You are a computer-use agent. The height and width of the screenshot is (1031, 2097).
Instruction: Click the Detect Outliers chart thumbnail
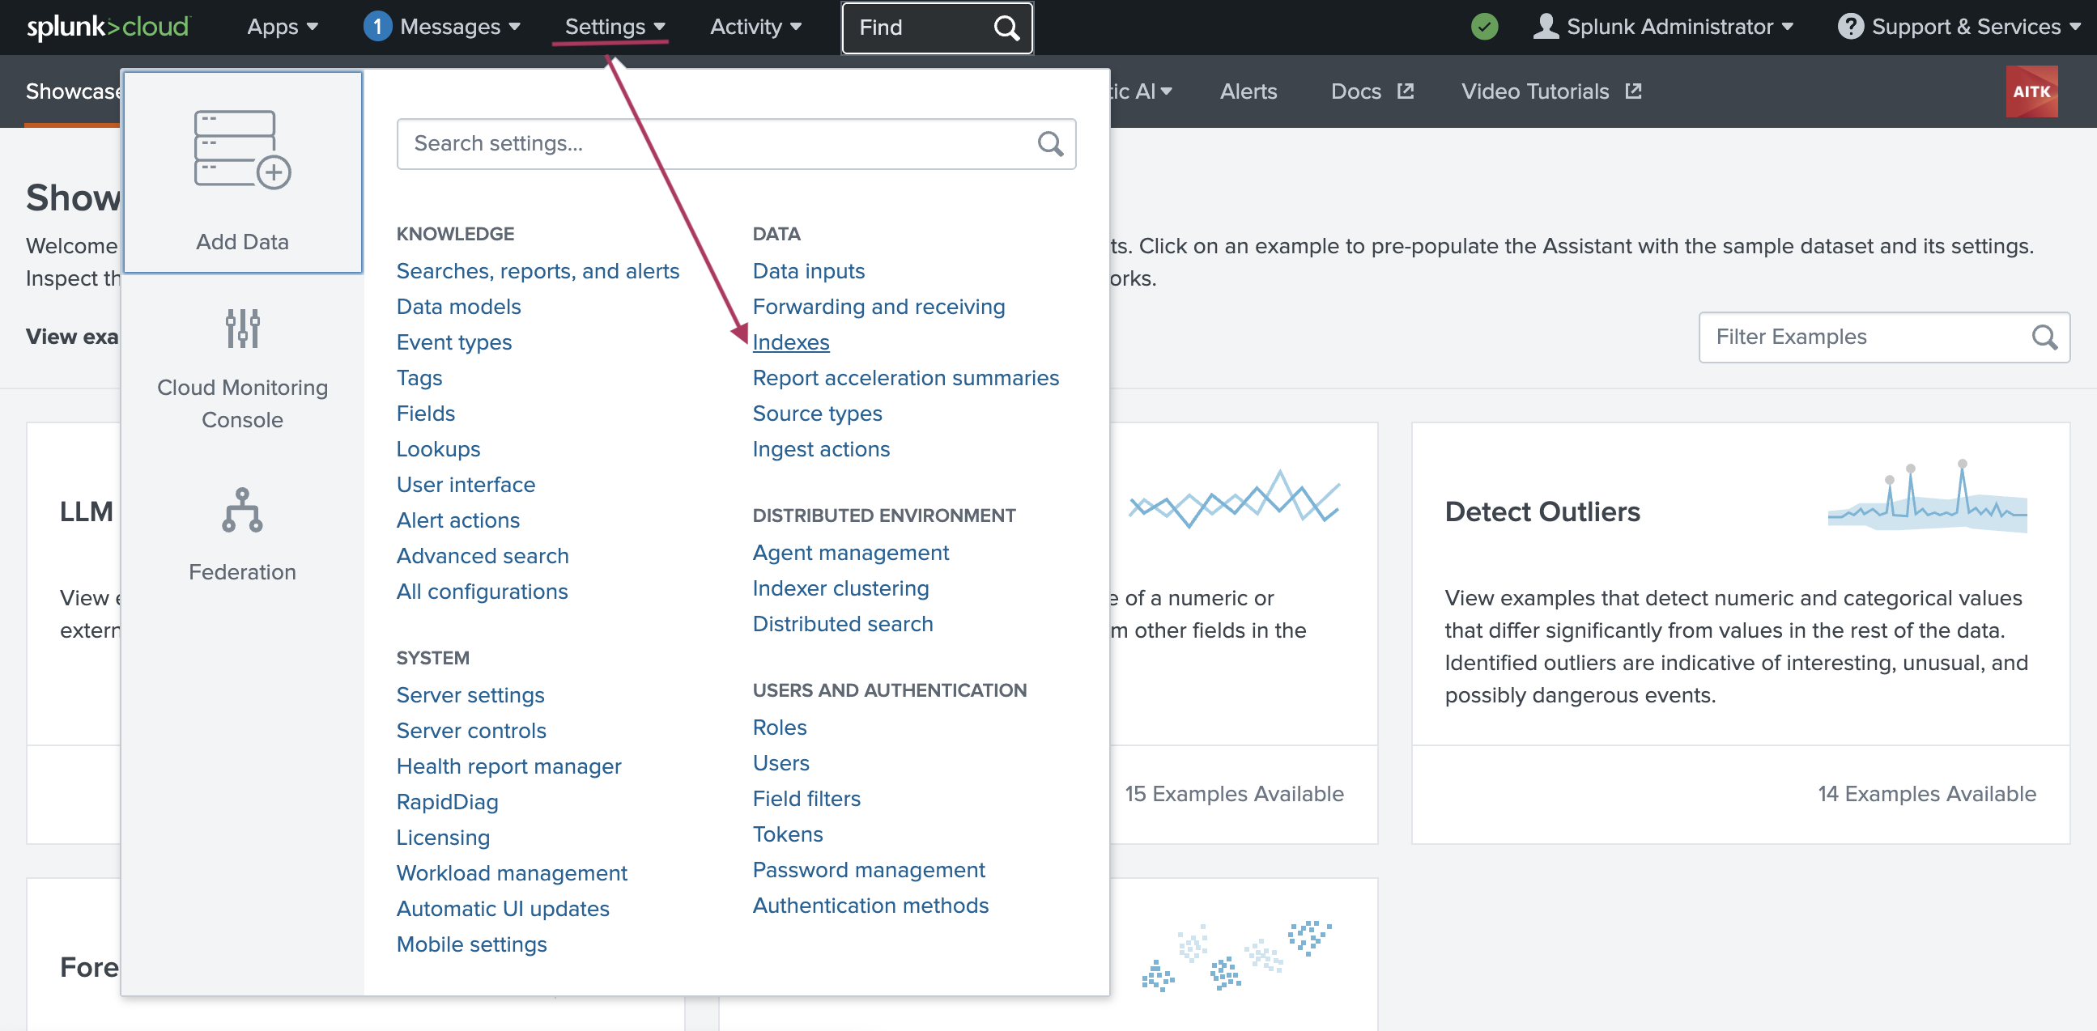pos(1927,496)
